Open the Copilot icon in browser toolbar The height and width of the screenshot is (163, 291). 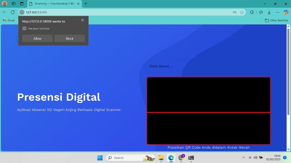tap(286, 12)
